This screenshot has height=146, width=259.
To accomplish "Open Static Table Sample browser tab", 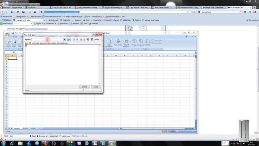I will (x=163, y=7).
